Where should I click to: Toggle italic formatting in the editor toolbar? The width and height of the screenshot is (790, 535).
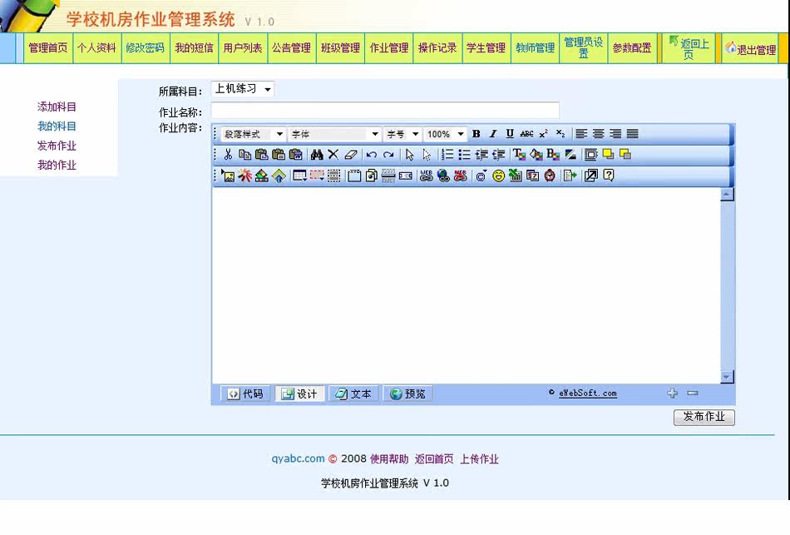pyautogui.click(x=493, y=134)
